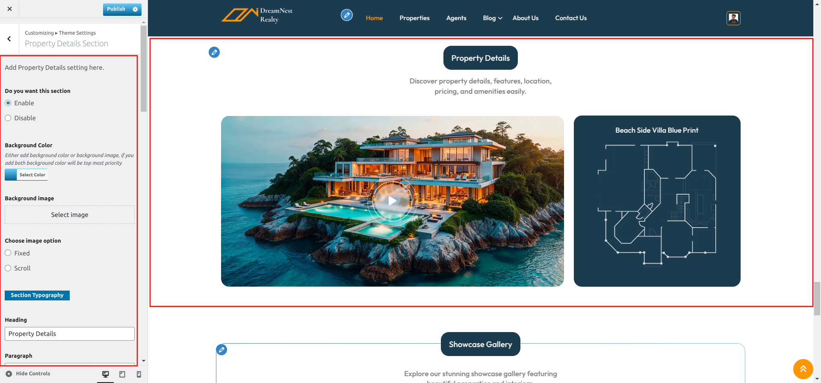Open publish settings gear icon
The height and width of the screenshot is (383, 821).
point(135,9)
